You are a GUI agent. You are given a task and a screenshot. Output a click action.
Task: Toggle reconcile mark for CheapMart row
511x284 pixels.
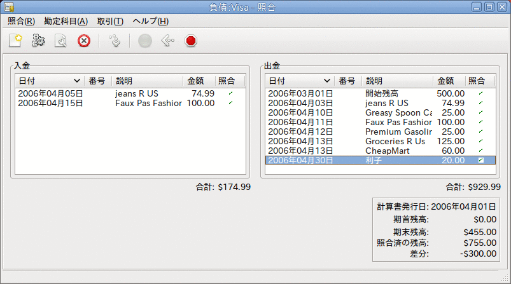point(480,151)
